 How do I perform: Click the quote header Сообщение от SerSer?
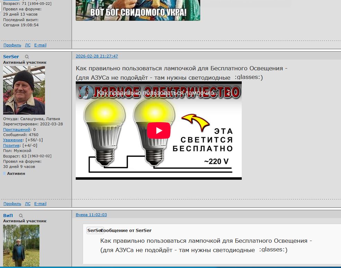click(x=126, y=230)
